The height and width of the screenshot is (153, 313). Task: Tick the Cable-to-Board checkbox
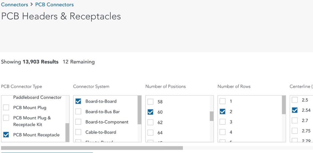(78, 132)
